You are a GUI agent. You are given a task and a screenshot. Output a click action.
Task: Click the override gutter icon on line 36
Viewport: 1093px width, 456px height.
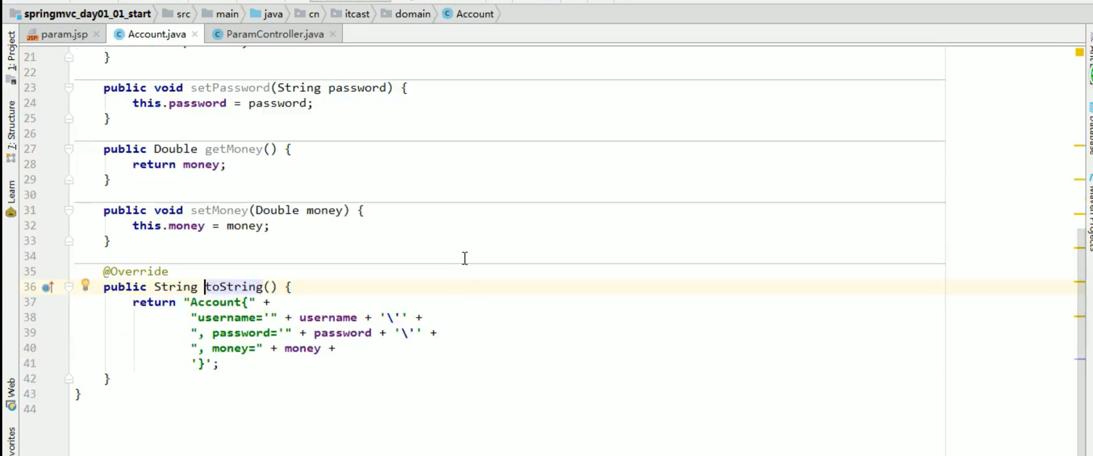click(x=48, y=287)
